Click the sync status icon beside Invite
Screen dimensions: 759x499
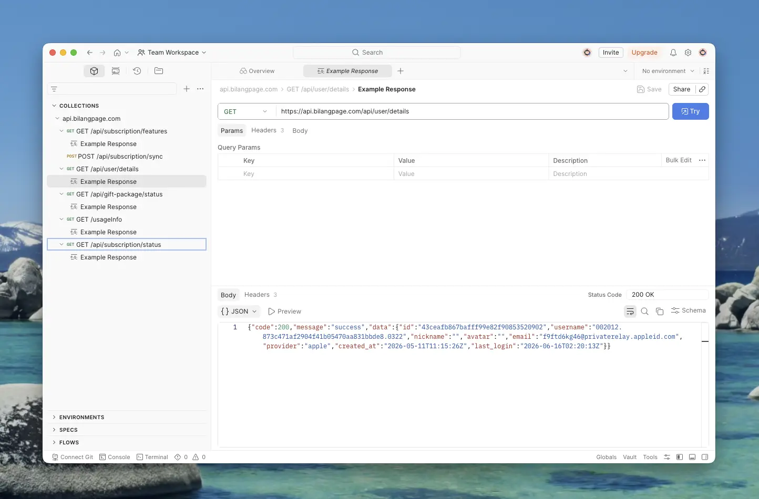(587, 53)
